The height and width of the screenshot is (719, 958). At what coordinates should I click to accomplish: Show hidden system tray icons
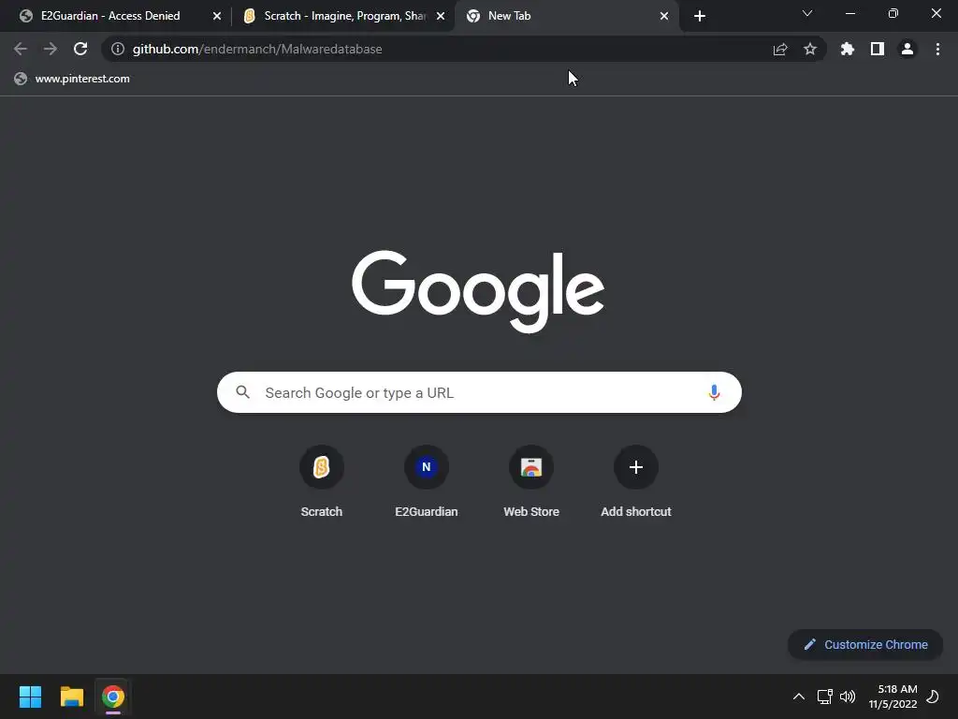(799, 697)
